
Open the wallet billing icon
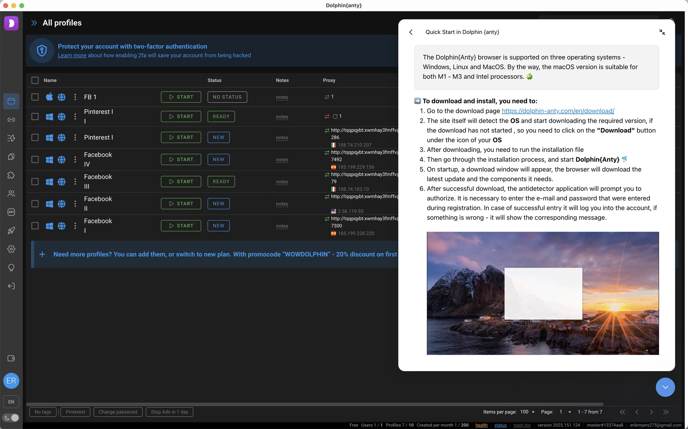pyautogui.click(x=11, y=358)
